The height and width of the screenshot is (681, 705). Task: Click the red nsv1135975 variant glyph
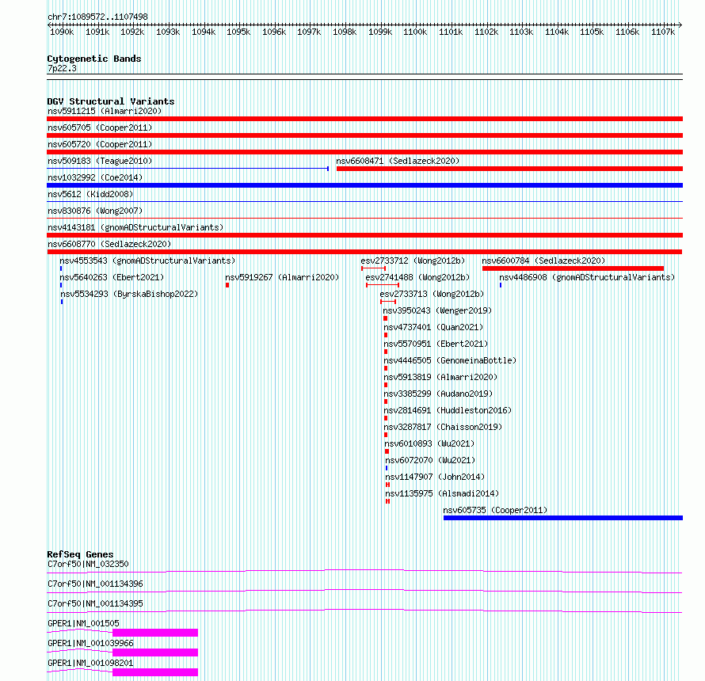tap(387, 501)
